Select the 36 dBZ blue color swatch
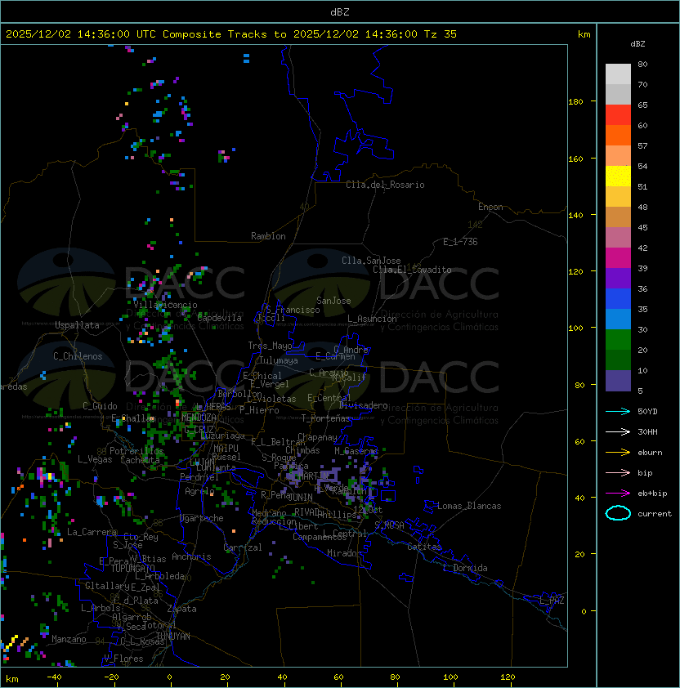Viewport: 680px width, 688px height. [618, 298]
